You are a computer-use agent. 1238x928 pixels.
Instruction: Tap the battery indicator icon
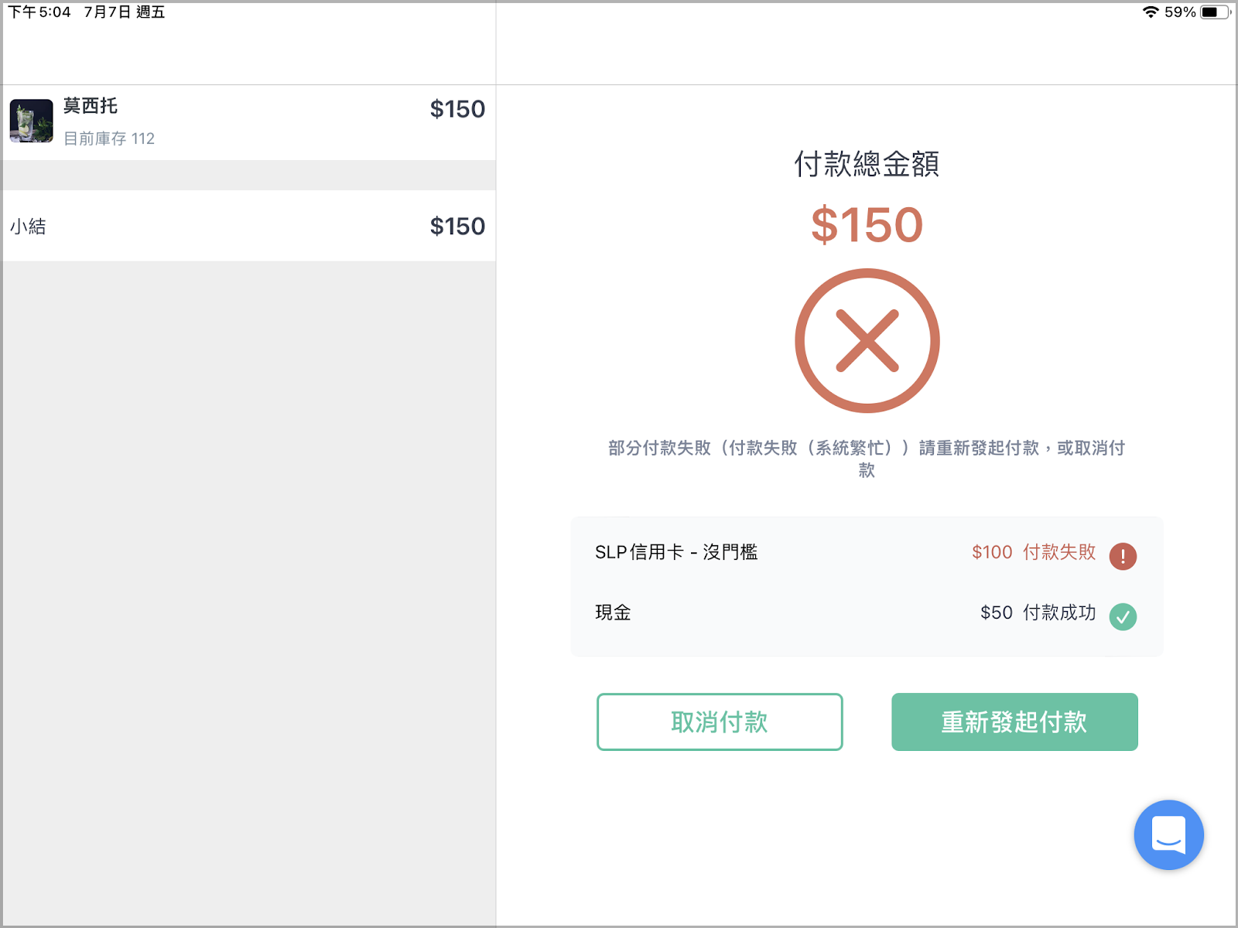pyautogui.click(x=1216, y=12)
